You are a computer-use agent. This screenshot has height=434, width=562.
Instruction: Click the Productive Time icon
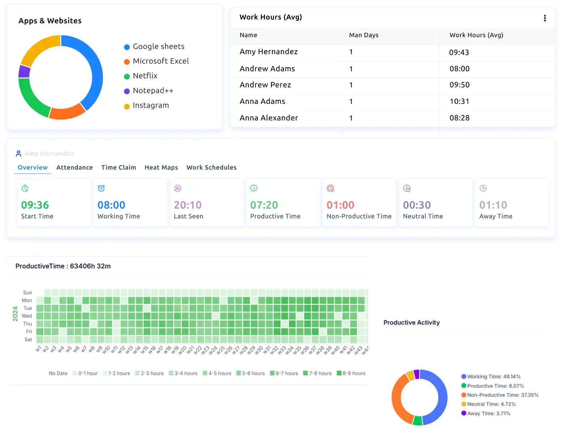(254, 188)
